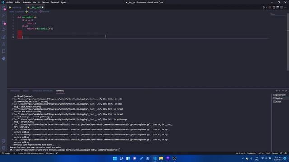Expand the run button dropdown arrow
Image resolution: width=289 pixels, height=162 pixels.
(x=266, y=7)
